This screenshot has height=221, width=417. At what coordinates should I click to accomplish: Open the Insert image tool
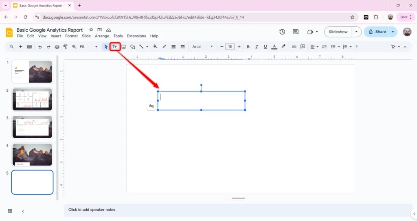coord(124,47)
